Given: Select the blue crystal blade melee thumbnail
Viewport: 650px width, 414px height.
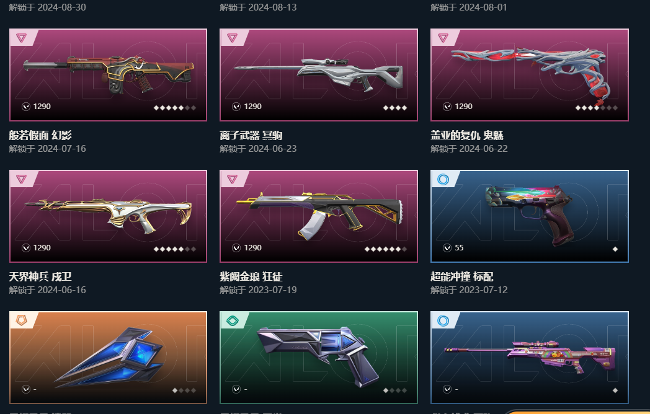Looking at the screenshot, I should [x=108, y=358].
